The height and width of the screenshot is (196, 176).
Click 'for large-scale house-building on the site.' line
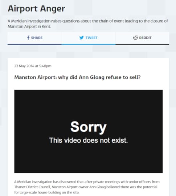(x=47, y=192)
